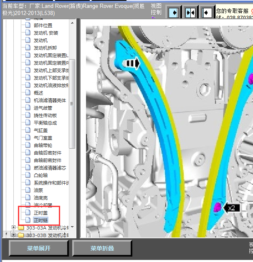Click the document icon beside 凸轮轴
The width and height of the screenshot is (253, 262).
pyautogui.click(x=28, y=175)
